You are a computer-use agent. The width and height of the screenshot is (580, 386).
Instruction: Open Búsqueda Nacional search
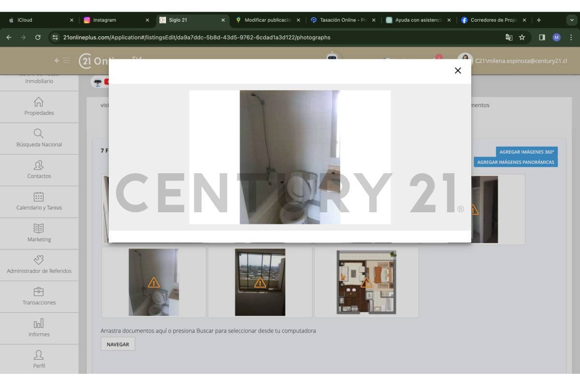[39, 138]
